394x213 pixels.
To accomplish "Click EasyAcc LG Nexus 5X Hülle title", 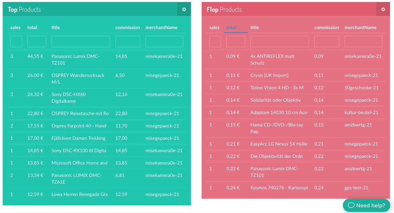I will coord(279,144).
